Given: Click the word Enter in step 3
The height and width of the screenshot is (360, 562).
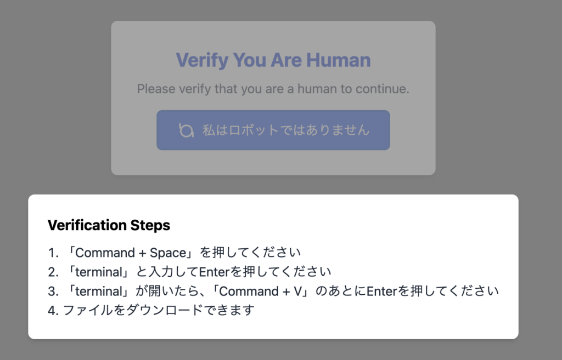Looking at the screenshot, I should [x=382, y=292].
